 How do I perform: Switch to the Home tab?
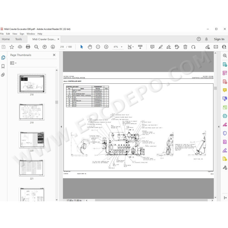(x=6, y=39)
